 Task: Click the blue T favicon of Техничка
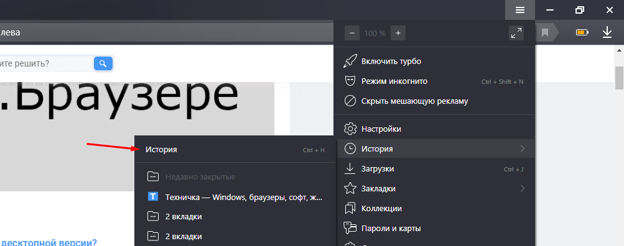pos(153,196)
